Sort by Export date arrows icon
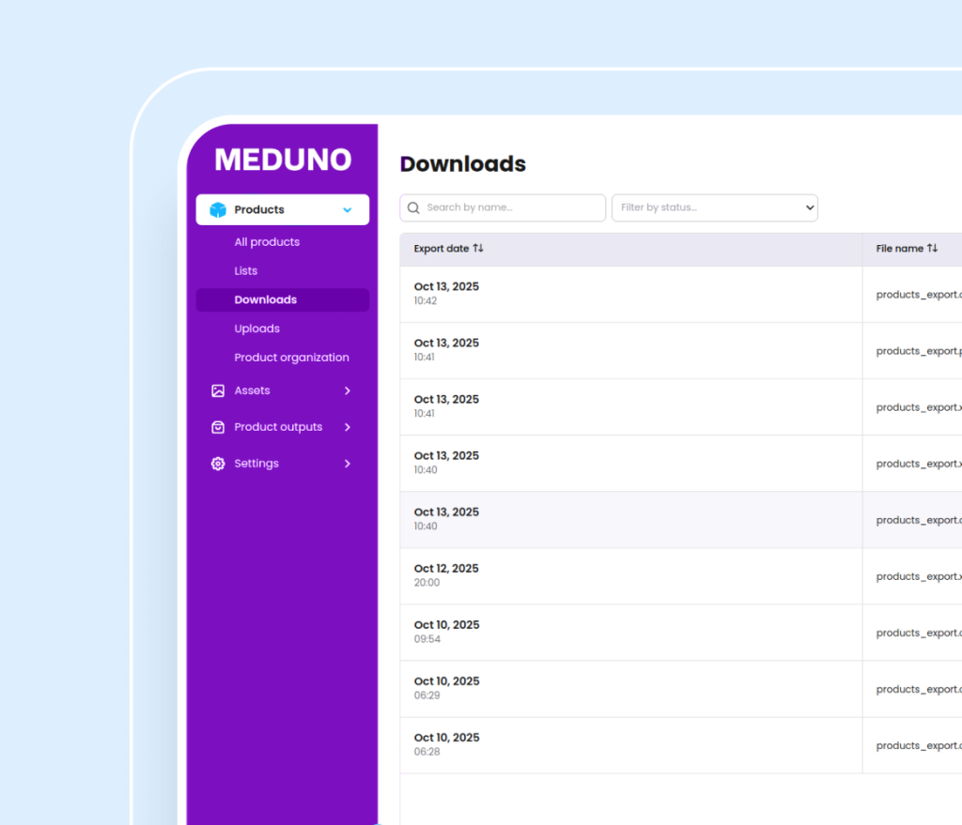 tap(478, 249)
